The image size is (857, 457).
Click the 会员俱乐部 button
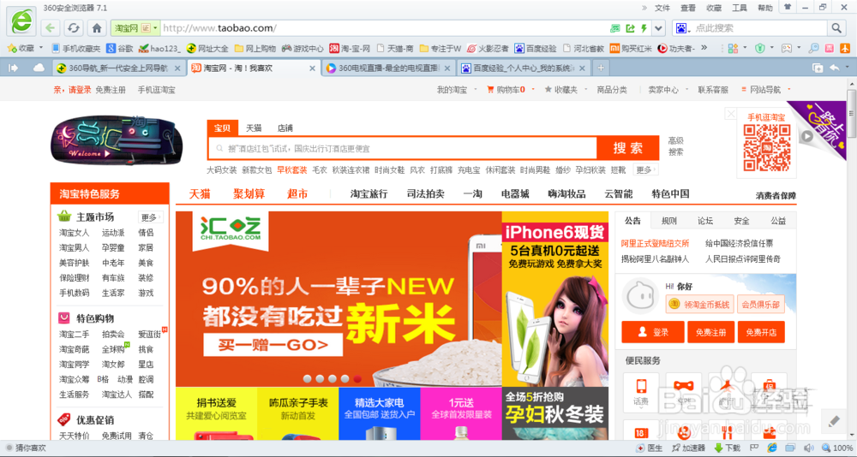tap(760, 304)
